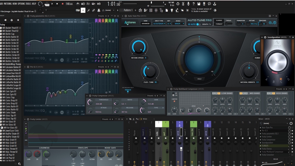The width and height of the screenshot is (295, 166).
Task: Open the OPTIONS menu
Action: pos(21,4)
